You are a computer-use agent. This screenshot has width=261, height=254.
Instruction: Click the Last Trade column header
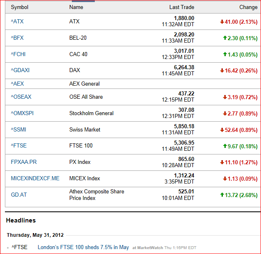(182, 7)
